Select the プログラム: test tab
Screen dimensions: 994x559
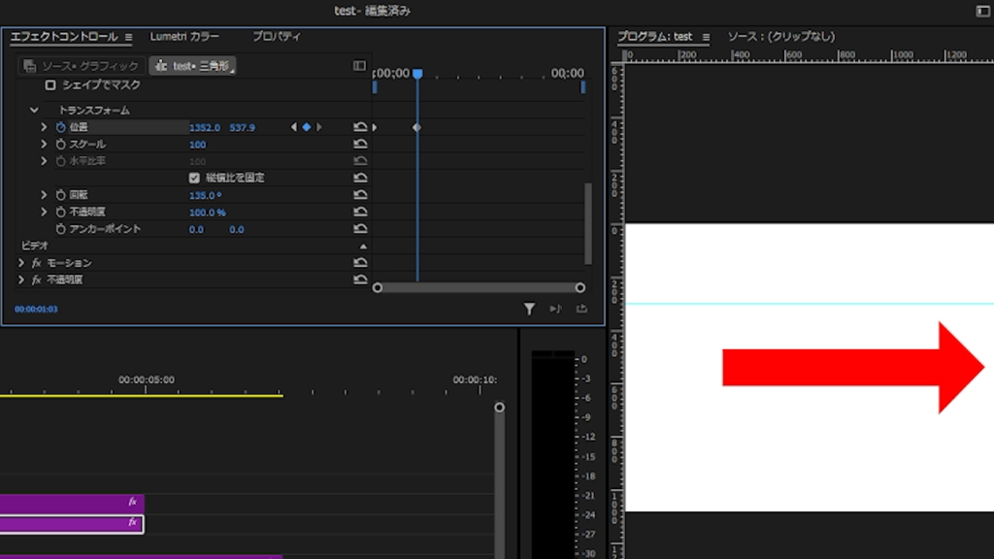[655, 37]
